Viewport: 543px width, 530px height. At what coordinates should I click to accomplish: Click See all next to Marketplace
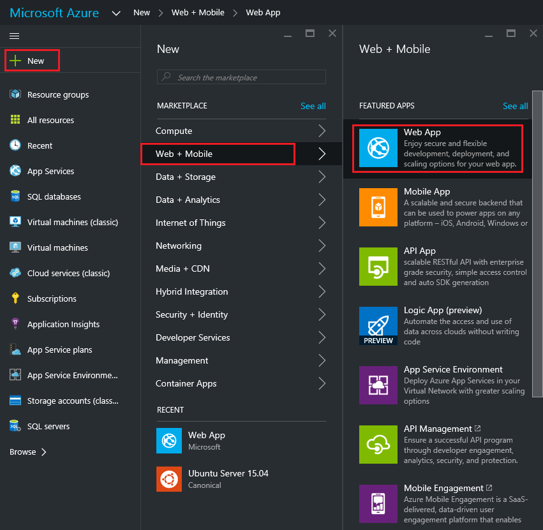pyautogui.click(x=313, y=106)
